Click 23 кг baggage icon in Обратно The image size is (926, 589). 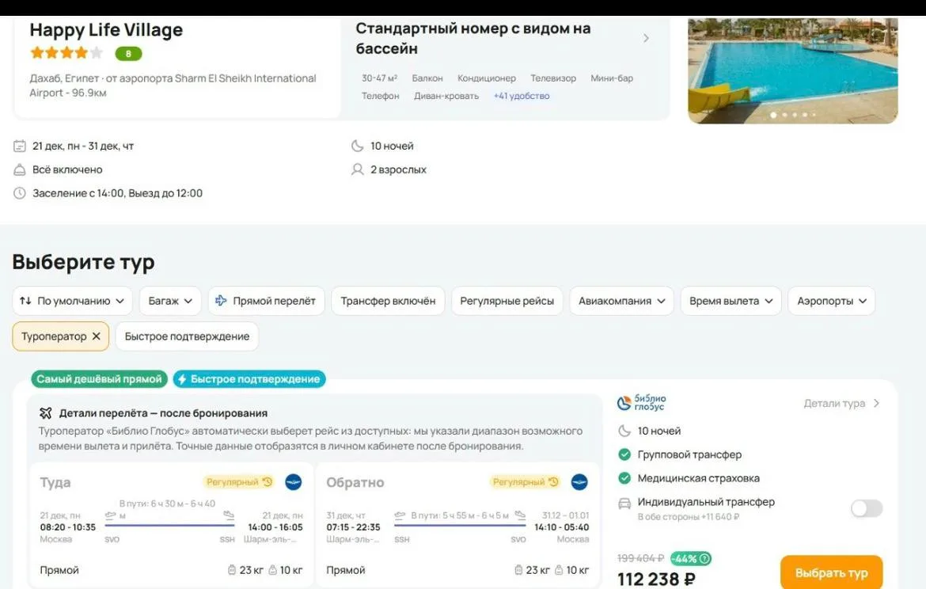point(518,570)
